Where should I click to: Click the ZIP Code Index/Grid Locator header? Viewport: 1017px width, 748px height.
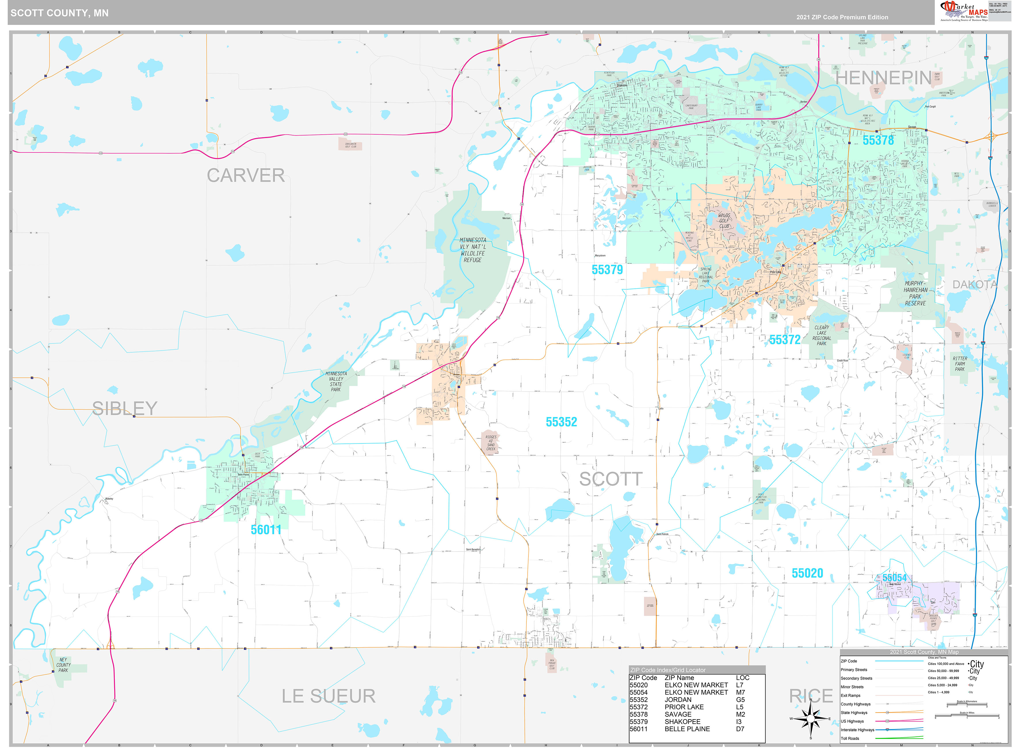[668, 670]
